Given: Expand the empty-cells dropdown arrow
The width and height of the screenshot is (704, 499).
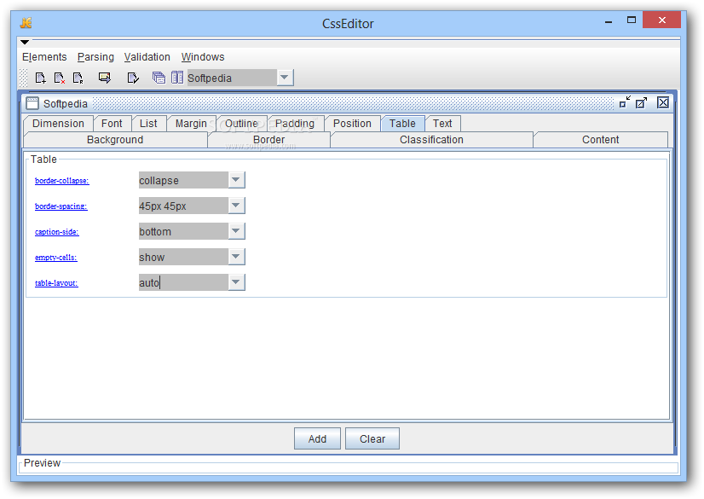Looking at the screenshot, I should [236, 257].
